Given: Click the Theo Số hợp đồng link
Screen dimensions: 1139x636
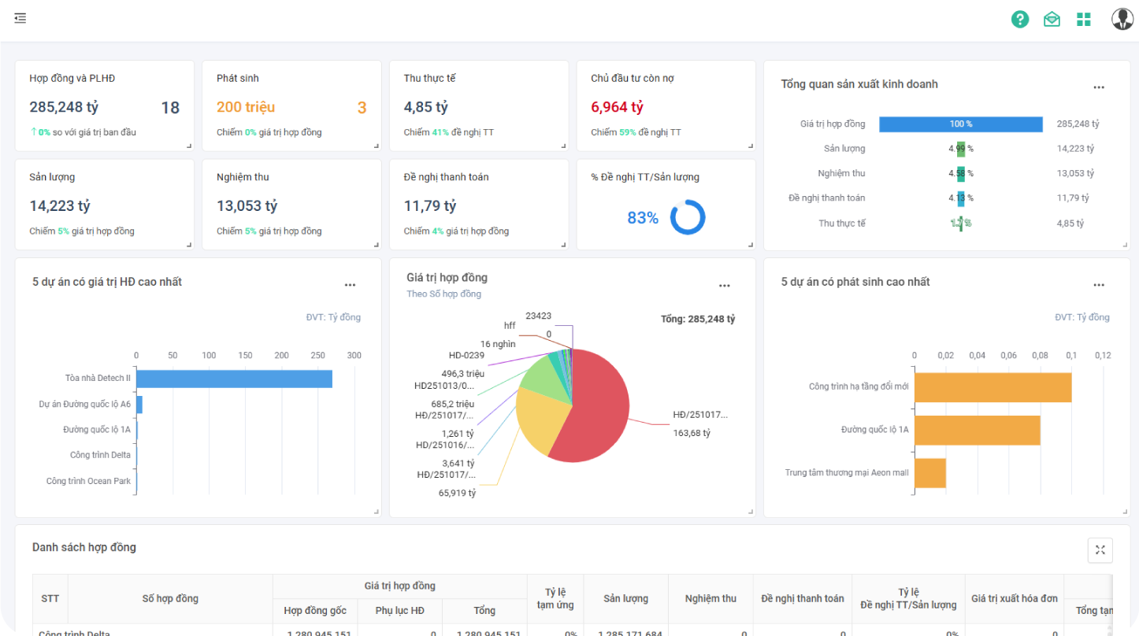Looking at the screenshot, I should click(x=443, y=294).
